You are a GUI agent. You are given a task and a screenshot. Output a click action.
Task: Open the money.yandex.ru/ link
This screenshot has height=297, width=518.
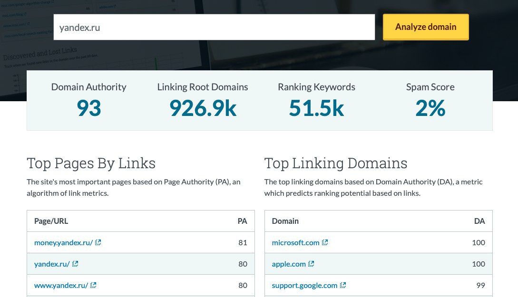point(63,242)
